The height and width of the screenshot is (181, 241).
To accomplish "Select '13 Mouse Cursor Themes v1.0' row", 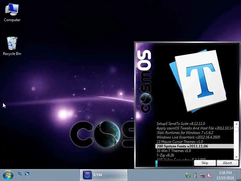I will click(194, 141).
